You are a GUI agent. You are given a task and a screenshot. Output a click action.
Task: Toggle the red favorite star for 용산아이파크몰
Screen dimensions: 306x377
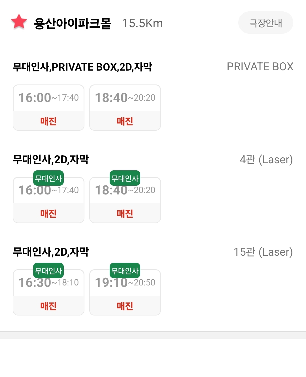(x=19, y=22)
